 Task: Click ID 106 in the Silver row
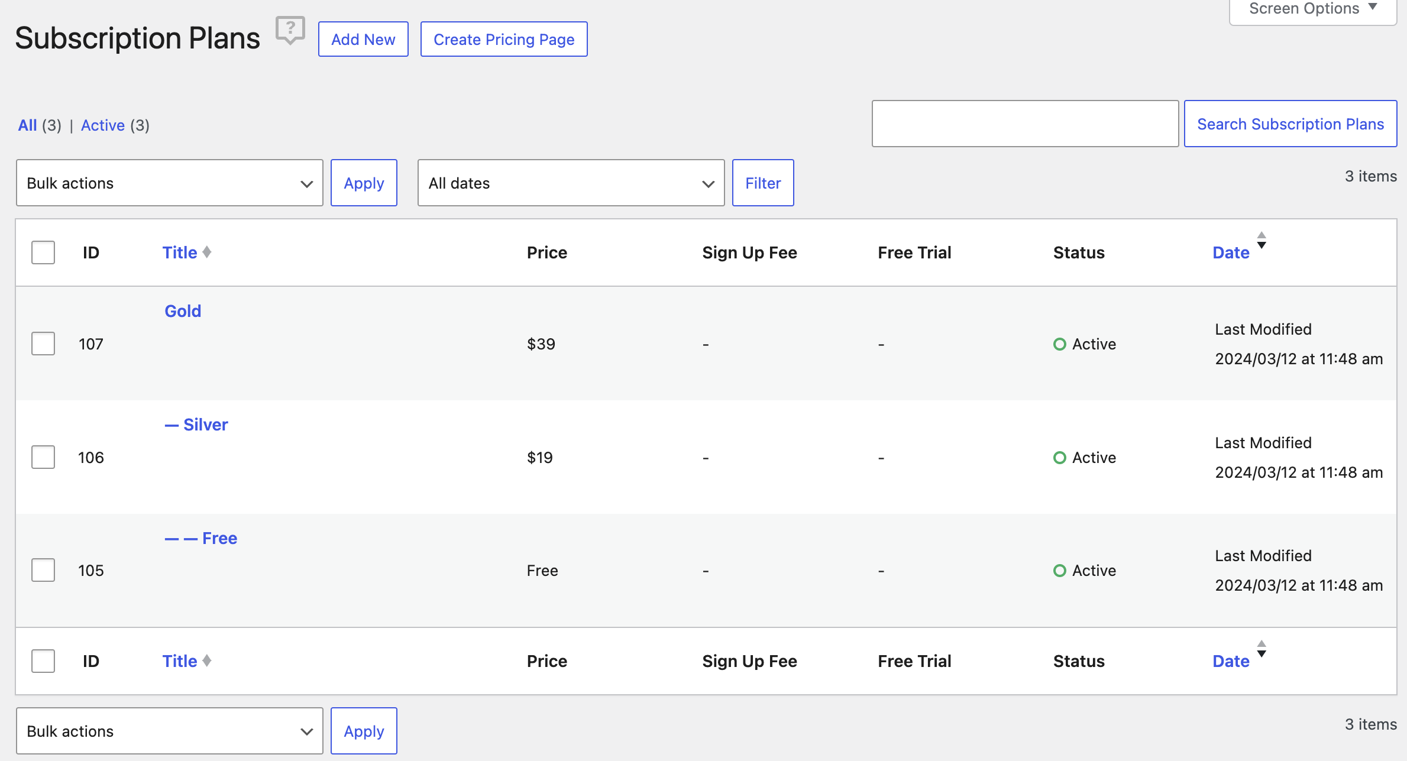point(91,458)
